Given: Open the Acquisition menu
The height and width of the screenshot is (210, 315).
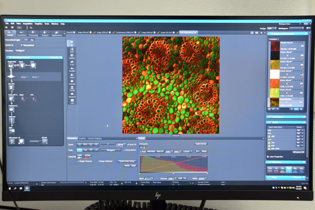Looking at the screenshot, I should coord(28,24).
